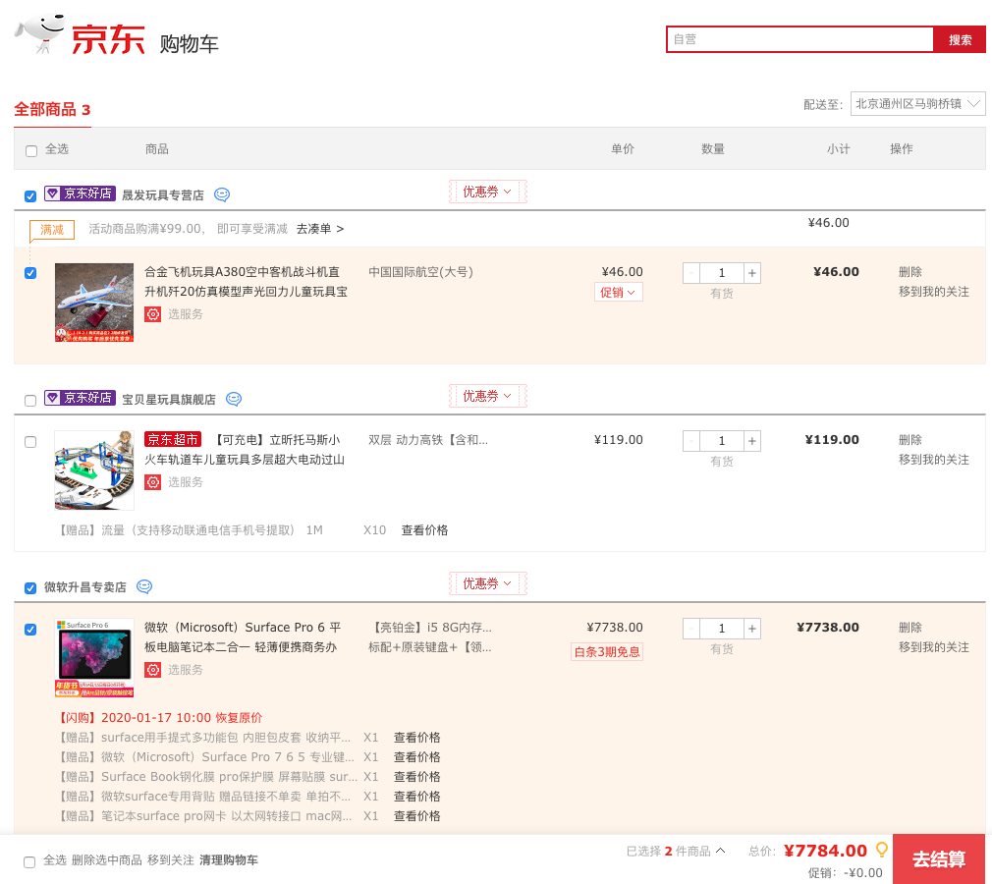
Task: Click service icon for the airplane toy
Action: (152, 314)
